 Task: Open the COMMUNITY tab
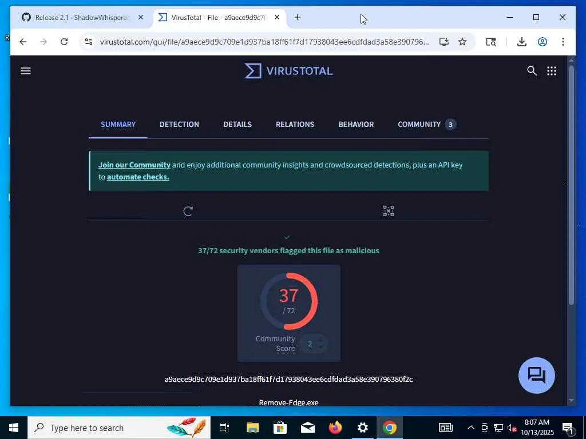pos(427,124)
